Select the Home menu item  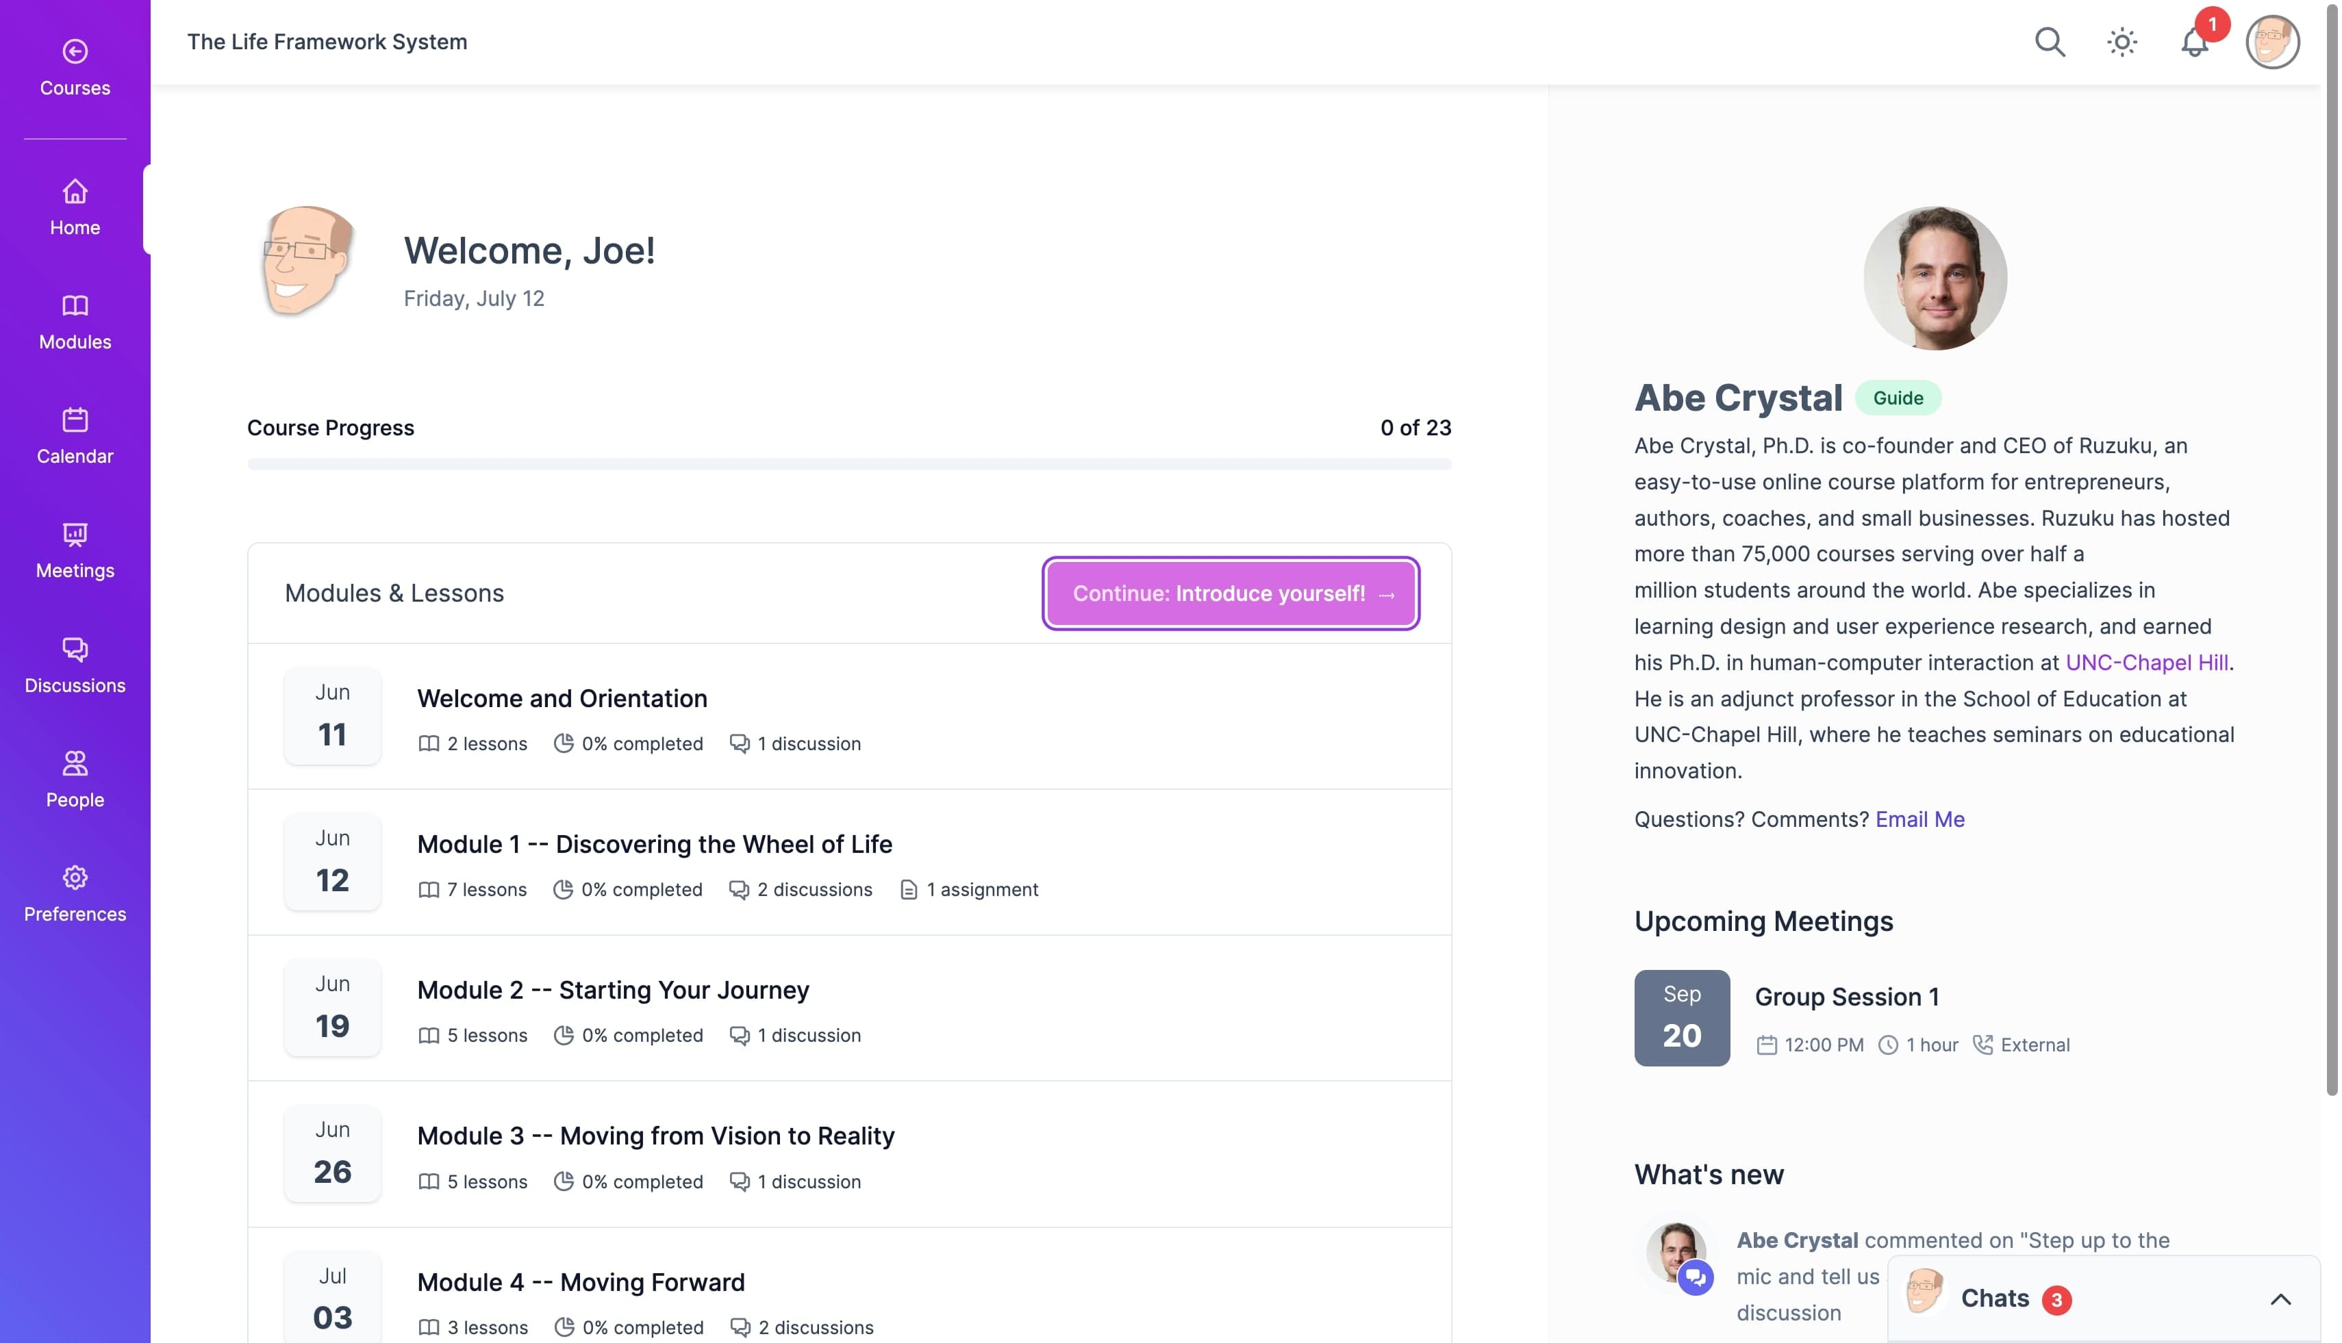coord(75,207)
